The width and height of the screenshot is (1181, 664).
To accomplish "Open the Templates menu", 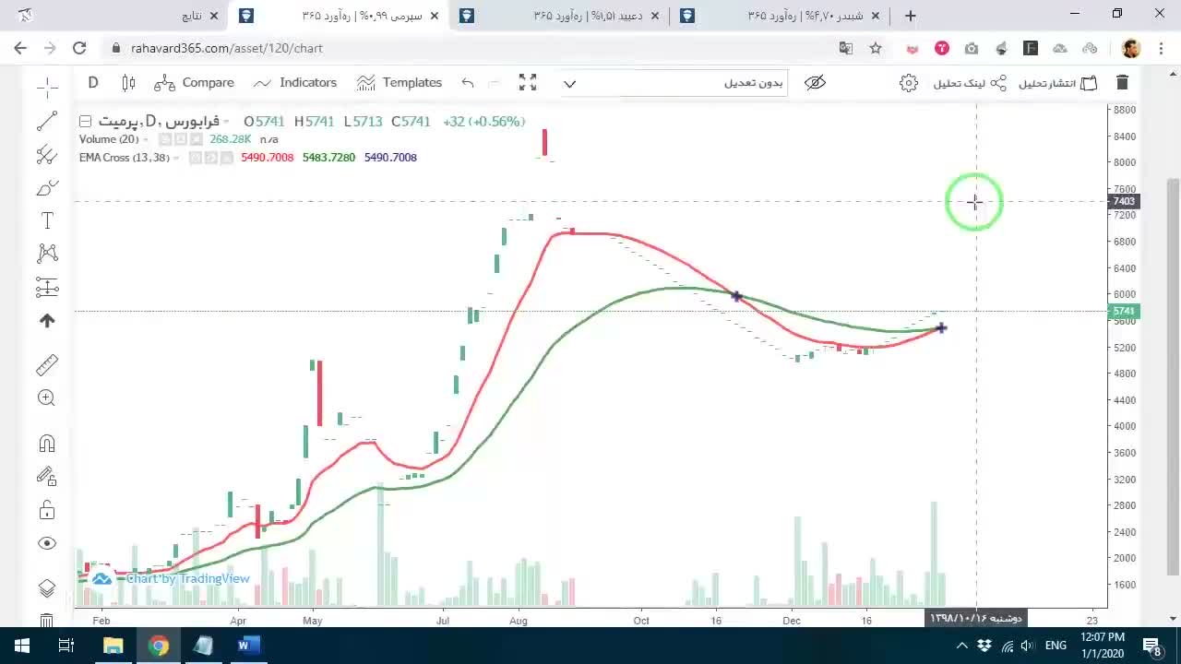I will point(400,83).
